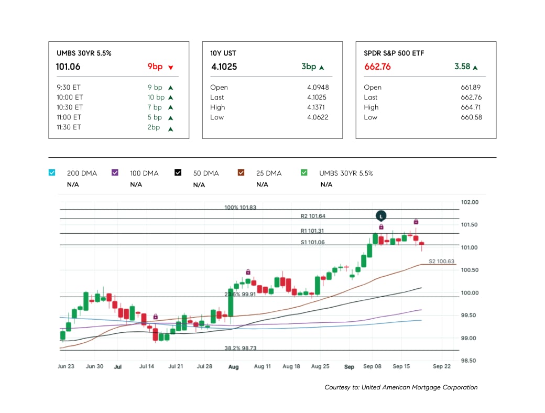
Task: Click the up arrow in the 10:00 ET row
Action: tap(170, 97)
